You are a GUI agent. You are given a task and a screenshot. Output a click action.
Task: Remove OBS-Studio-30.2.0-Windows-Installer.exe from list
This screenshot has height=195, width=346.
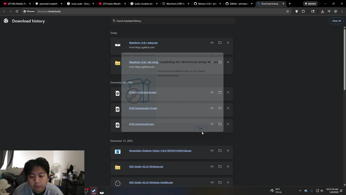tap(228, 182)
